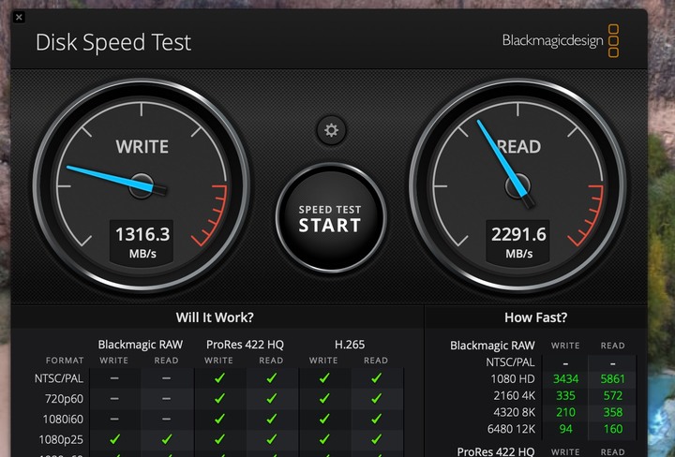Click 1080i60 ProRes 422 HQ read checkmark
675x457 pixels.
point(272,419)
